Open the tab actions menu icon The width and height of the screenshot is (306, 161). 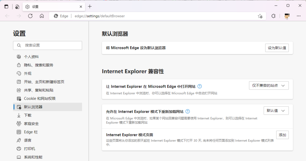tap(6, 7)
